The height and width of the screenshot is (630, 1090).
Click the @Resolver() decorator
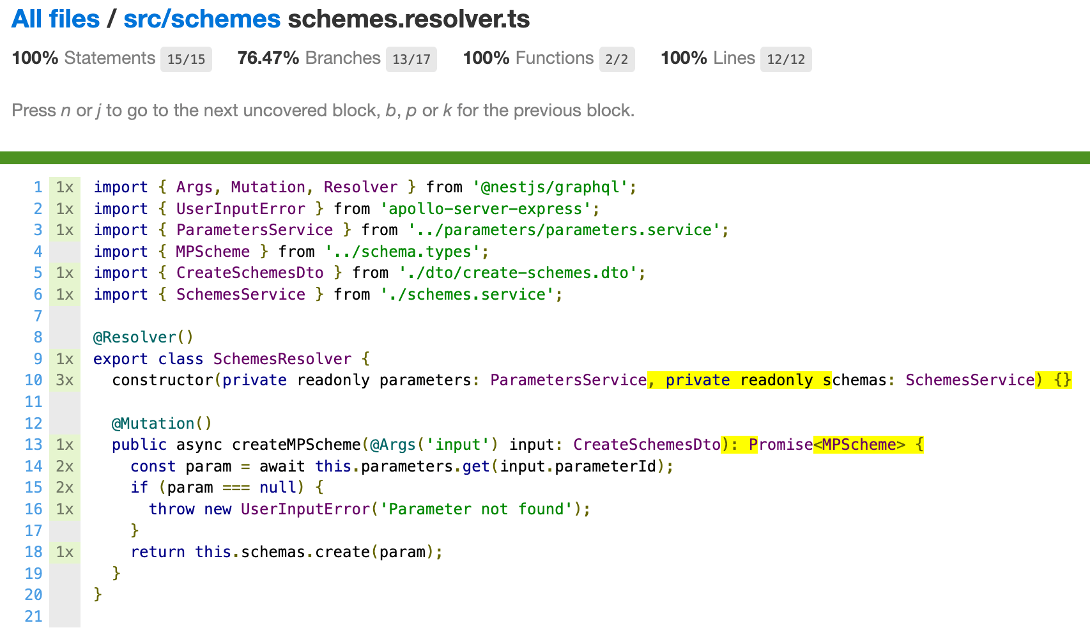coord(143,337)
